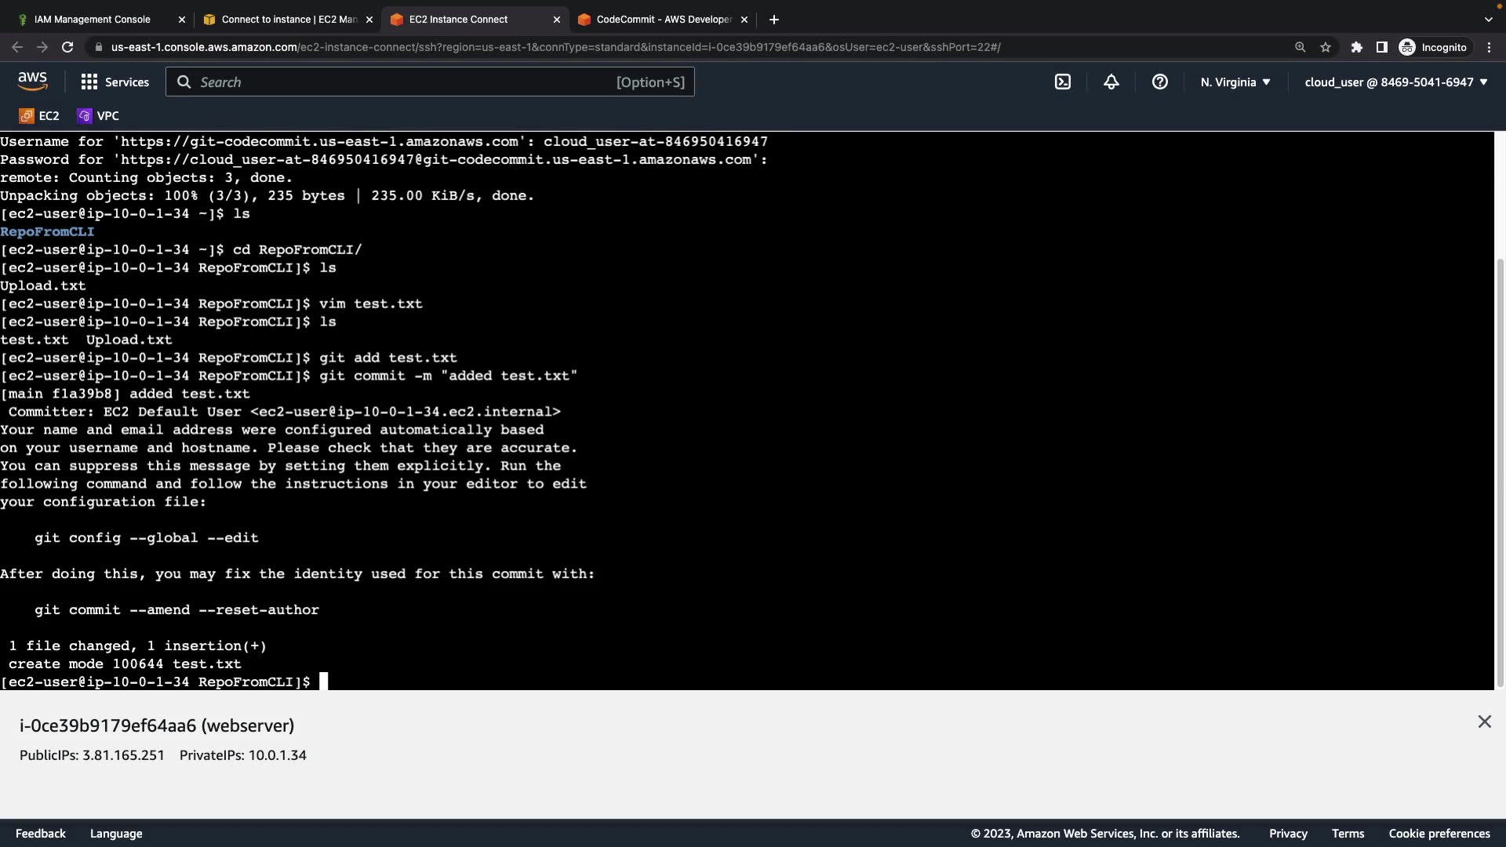Click the Feedback link in the footer
1506x847 pixels.
(x=41, y=834)
